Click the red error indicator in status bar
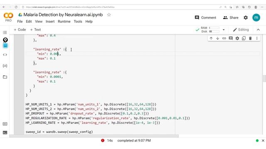Screen dimensions: 266x149 [x=103, y=141]
